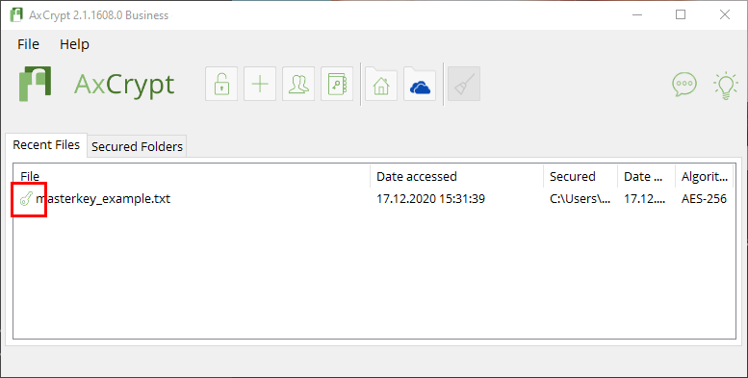Click the open padlock decrypt icon
Image resolution: width=748 pixels, height=378 pixels.
coord(221,84)
